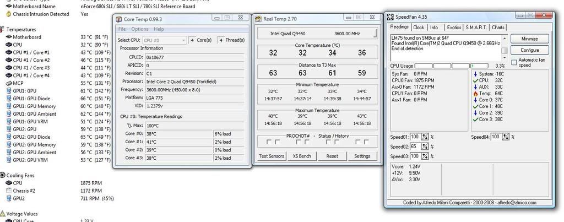564x222 pixels.
Task: Click the Cooling Fans section fan icon
Action: coord(3,175)
